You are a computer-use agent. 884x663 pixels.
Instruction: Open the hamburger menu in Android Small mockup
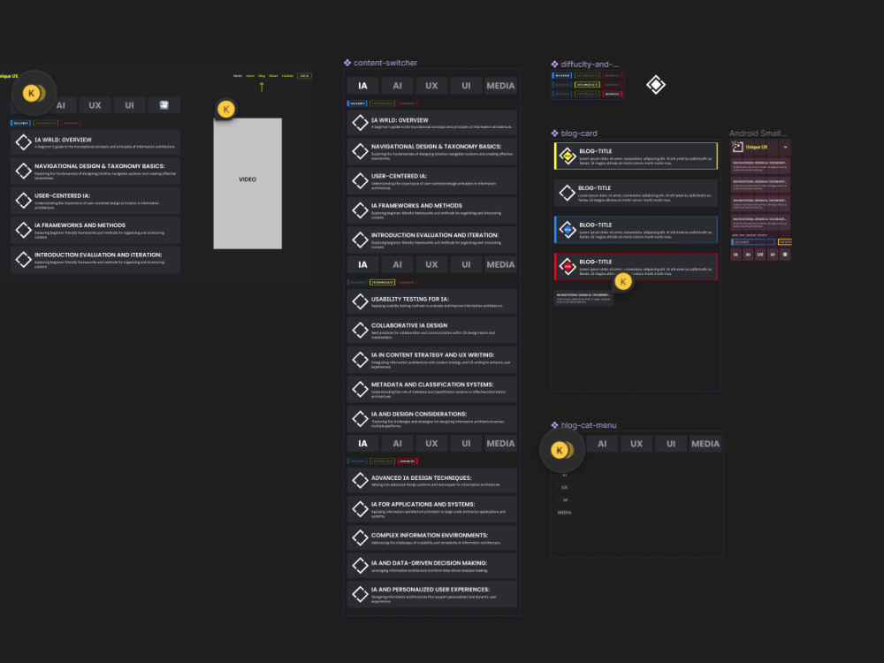[785, 147]
